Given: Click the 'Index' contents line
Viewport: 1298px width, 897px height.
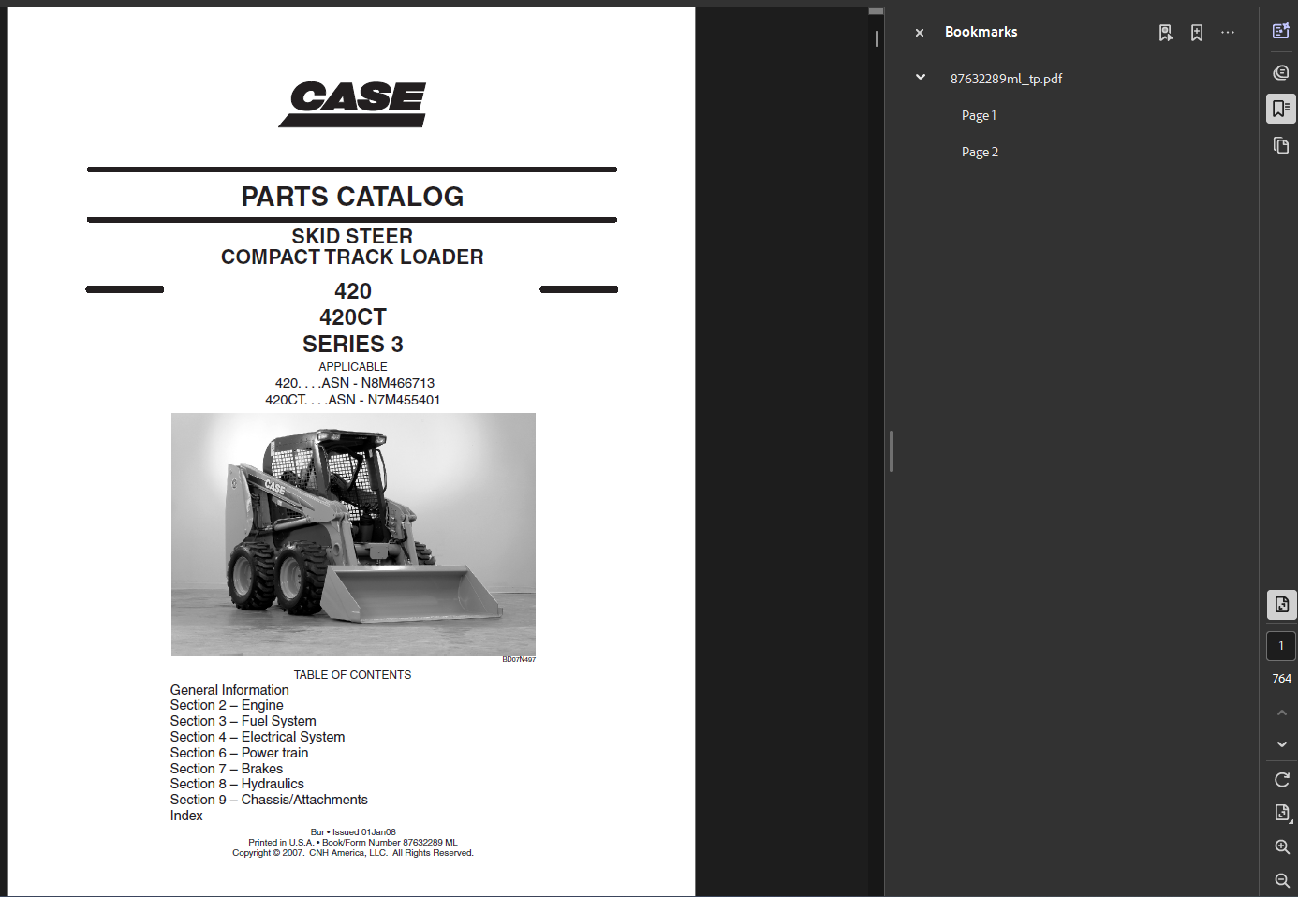Looking at the screenshot, I should tap(186, 816).
